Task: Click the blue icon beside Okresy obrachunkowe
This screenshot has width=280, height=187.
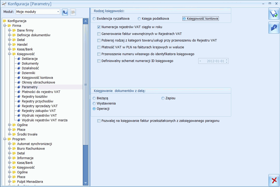Action: point(19,82)
